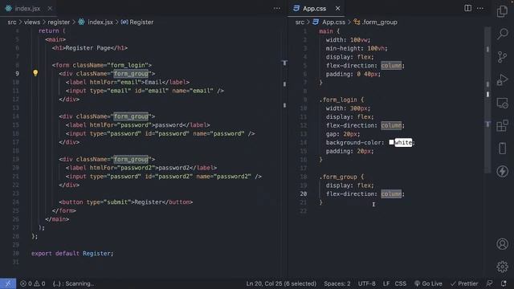Image resolution: width=514 pixels, height=289 pixels.
Task: Open the Remote Explorer view
Action: pos(502,103)
